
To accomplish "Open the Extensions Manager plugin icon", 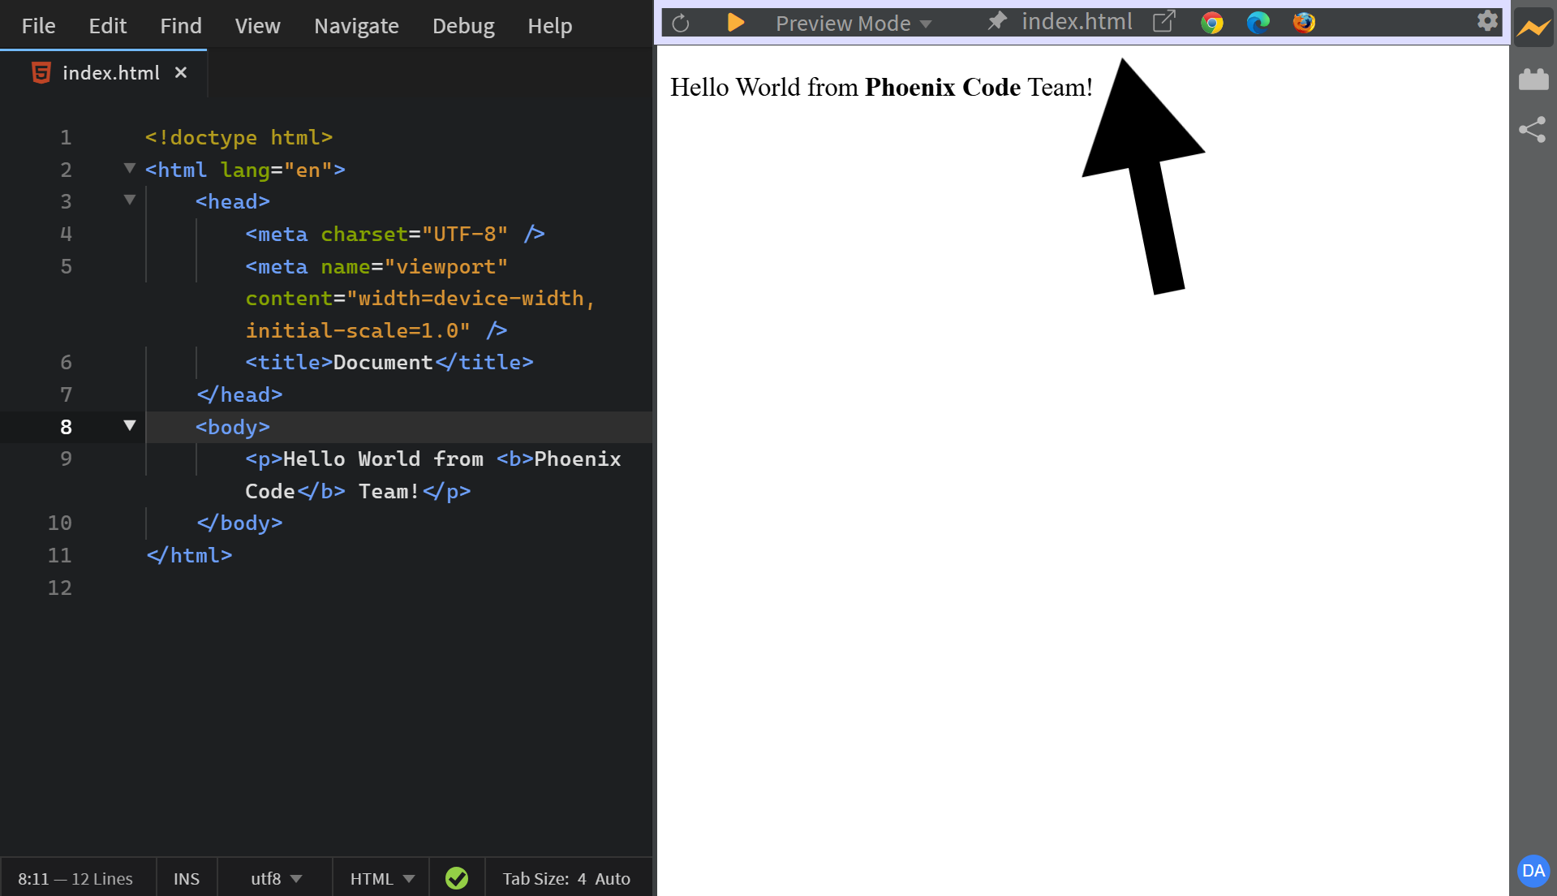I will point(1533,79).
